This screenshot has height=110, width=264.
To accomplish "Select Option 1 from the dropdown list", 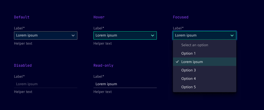I will [x=188, y=54].
